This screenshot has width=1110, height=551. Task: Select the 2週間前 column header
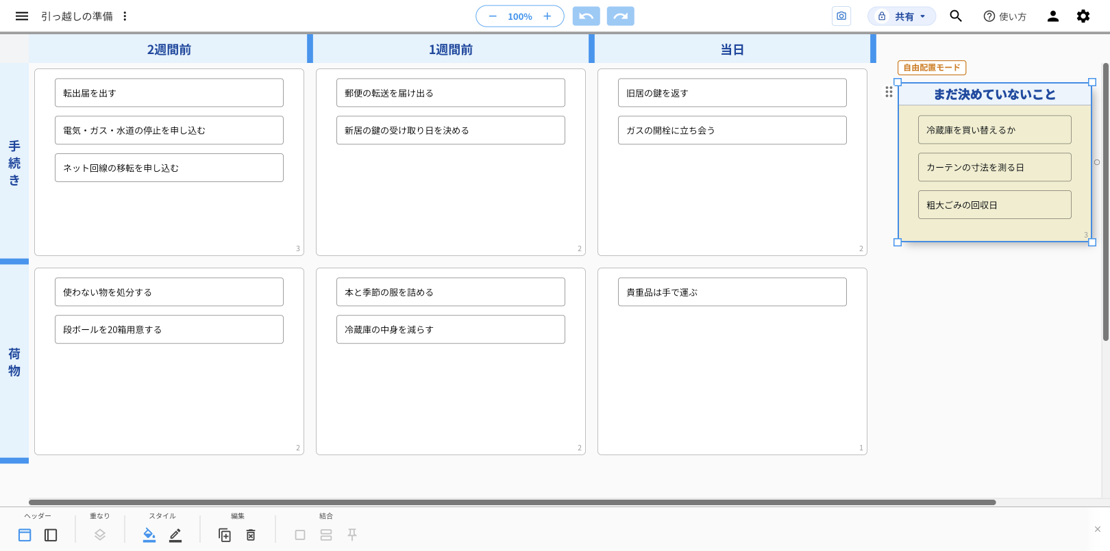coord(169,49)
